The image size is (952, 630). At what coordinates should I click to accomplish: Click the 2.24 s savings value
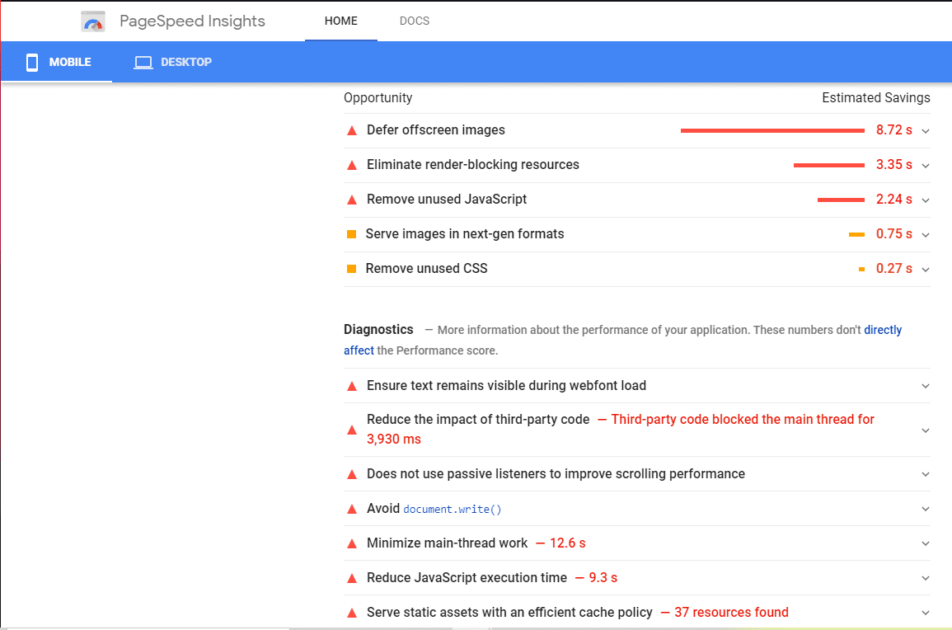click(893, 200)
